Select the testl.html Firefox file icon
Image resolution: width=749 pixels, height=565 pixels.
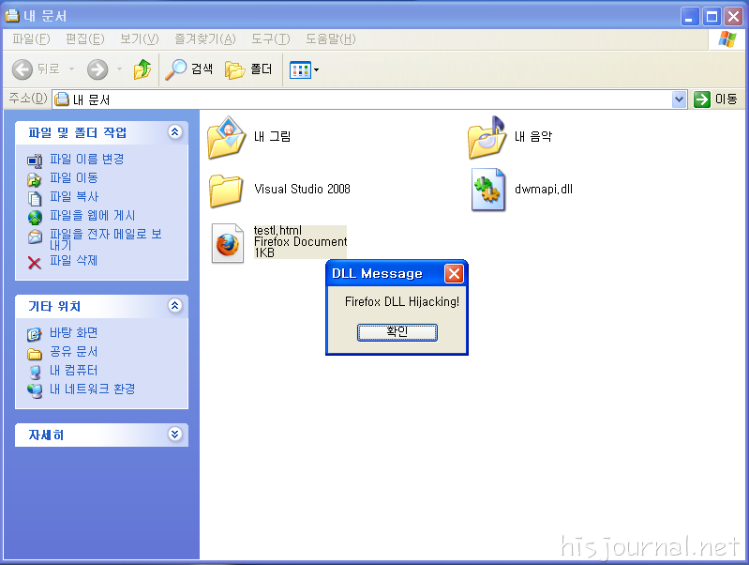point(228,243)
